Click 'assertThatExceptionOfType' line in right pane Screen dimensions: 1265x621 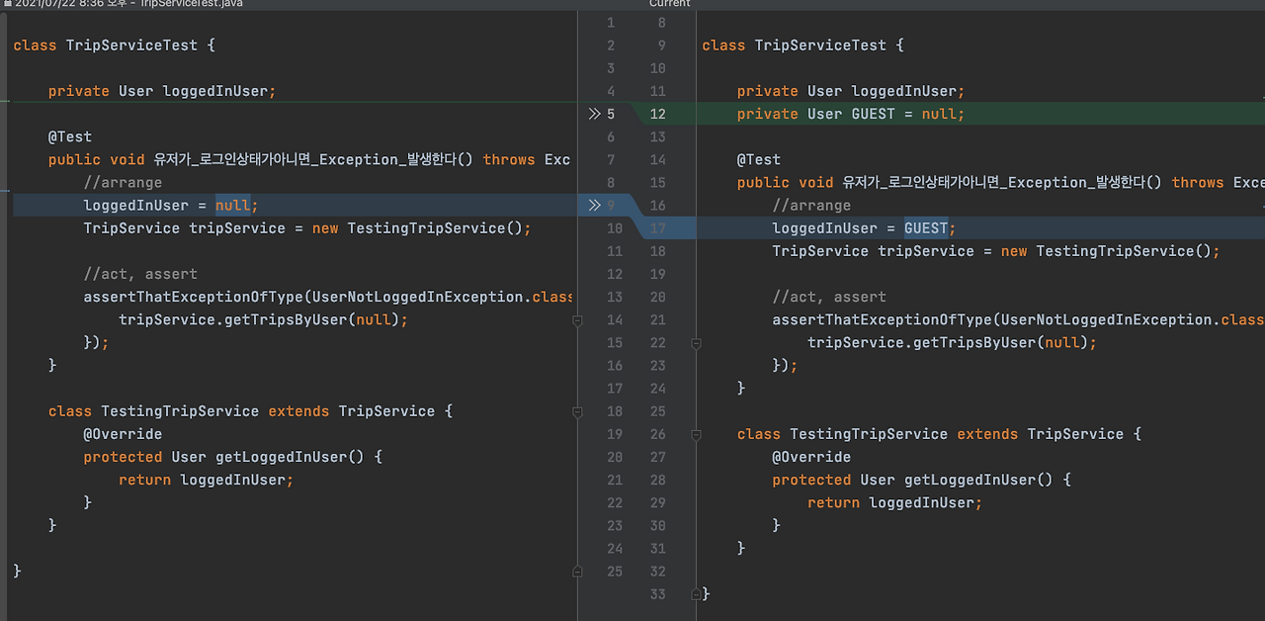click(x=1018, y=319)
